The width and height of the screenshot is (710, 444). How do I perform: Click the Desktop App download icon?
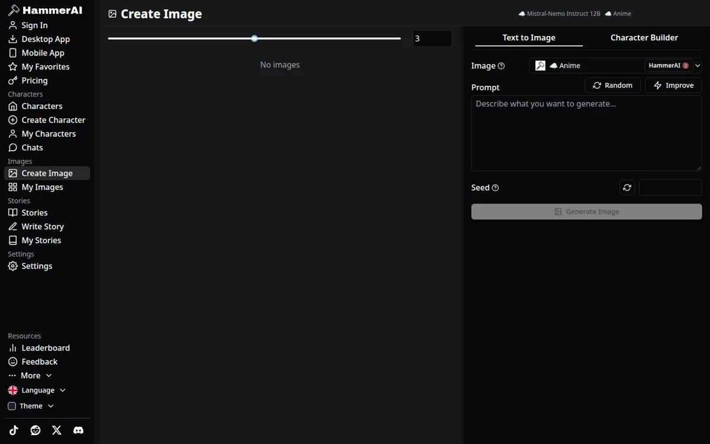(13, 39)
